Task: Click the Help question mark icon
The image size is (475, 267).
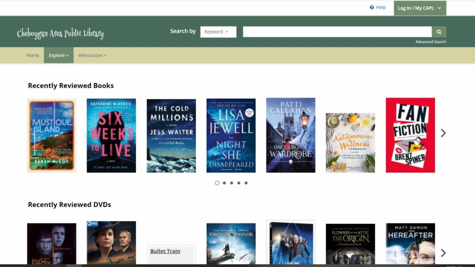Action: pyautogui.click(x=372, y=8)
